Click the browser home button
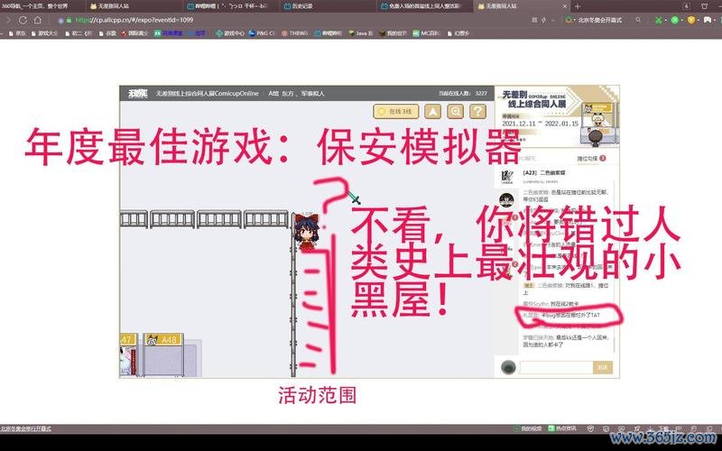The image size is (722, 451). coord(38,20)
